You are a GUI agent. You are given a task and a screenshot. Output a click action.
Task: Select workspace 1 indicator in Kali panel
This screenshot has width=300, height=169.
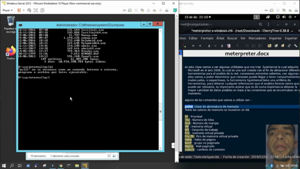click(x=256, y=17)
